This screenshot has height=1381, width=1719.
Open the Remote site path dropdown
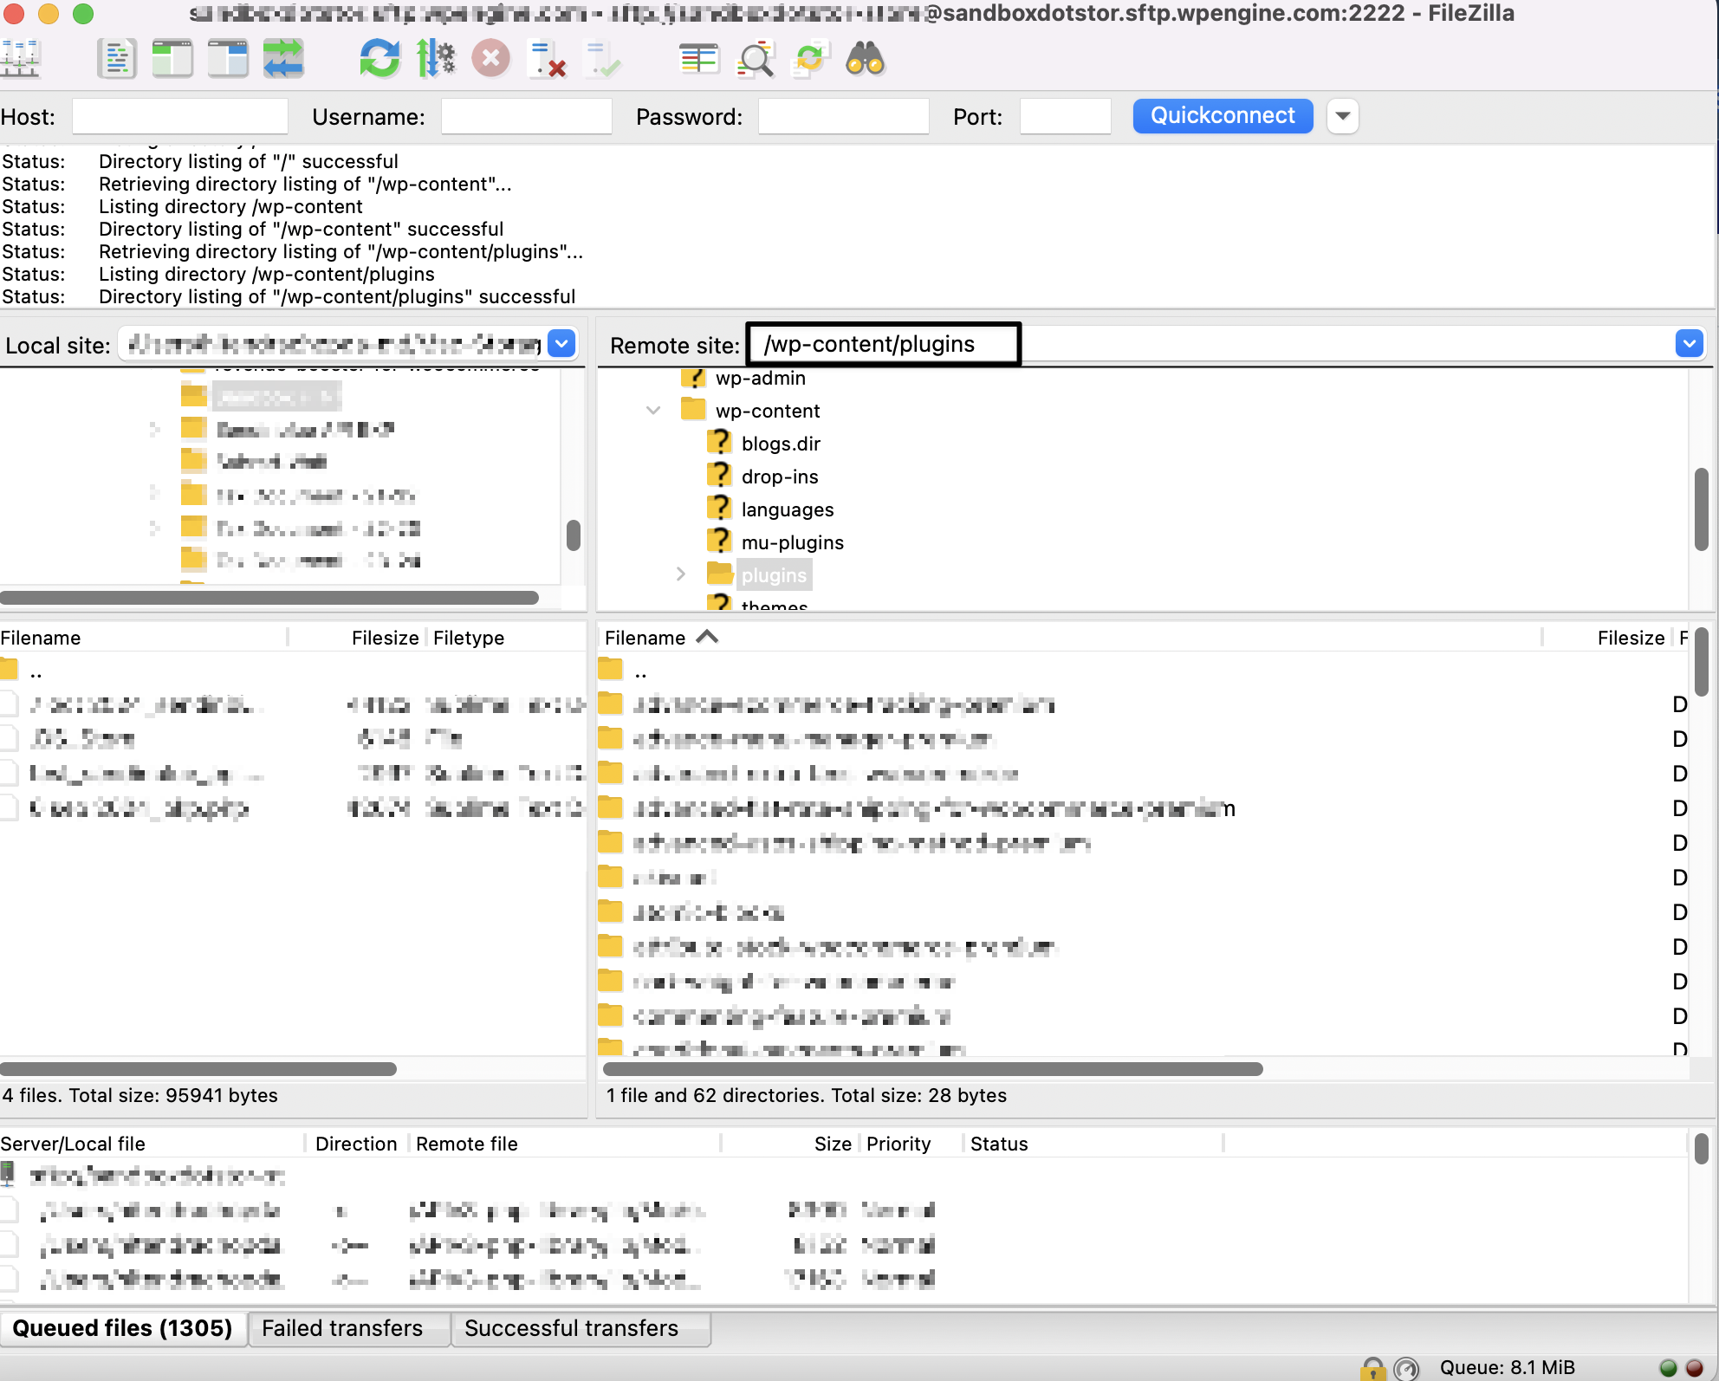[x=1689, y=344]
